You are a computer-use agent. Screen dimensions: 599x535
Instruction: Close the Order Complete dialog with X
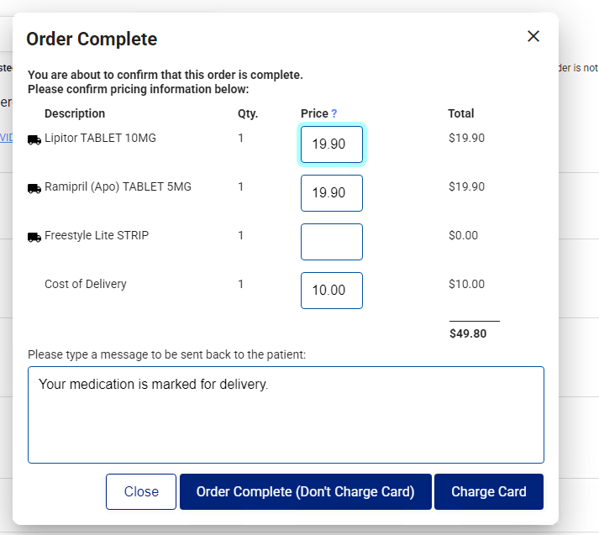[x=533, y=36]
